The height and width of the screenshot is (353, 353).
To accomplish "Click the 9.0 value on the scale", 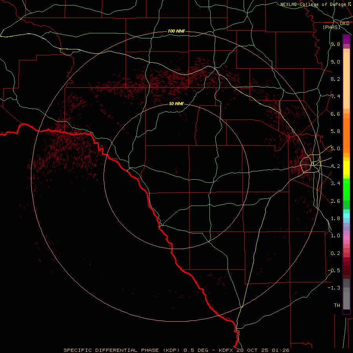I will 335,62.
